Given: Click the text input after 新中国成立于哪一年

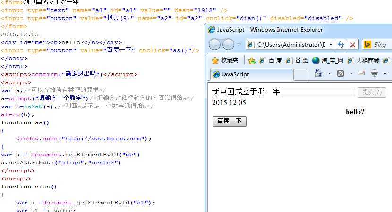Looking at the screenshot, I should coord(318,92).
